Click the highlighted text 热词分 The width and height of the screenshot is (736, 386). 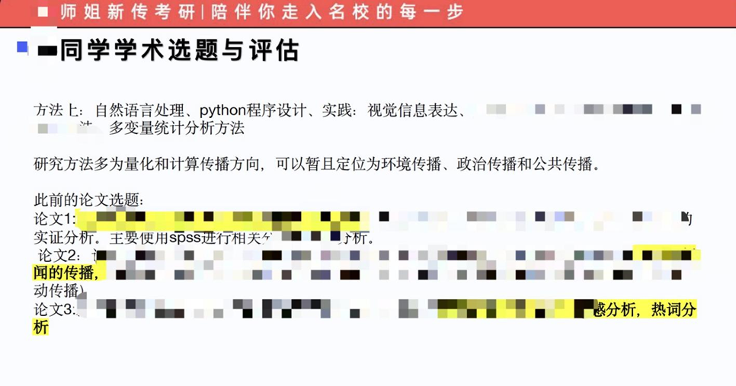[673, 310]
